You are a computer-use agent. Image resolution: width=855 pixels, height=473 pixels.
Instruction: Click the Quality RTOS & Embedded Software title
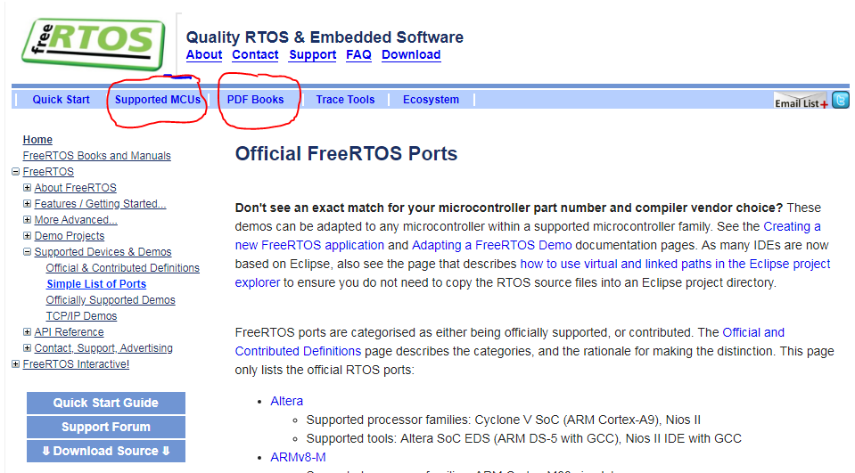tap(325, 37)
